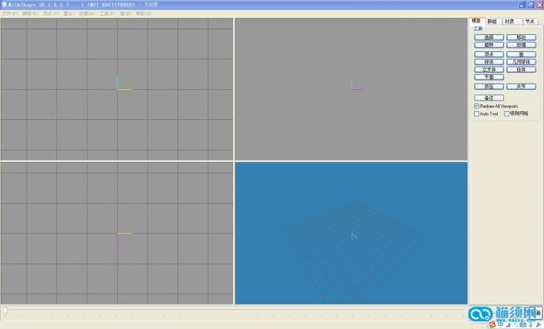Toggle the Redraw All Viewports checkbox

point(477,106)
